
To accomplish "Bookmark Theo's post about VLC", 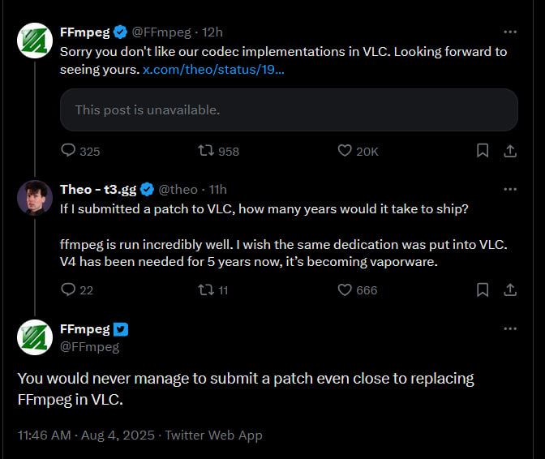I will point(482,290).
